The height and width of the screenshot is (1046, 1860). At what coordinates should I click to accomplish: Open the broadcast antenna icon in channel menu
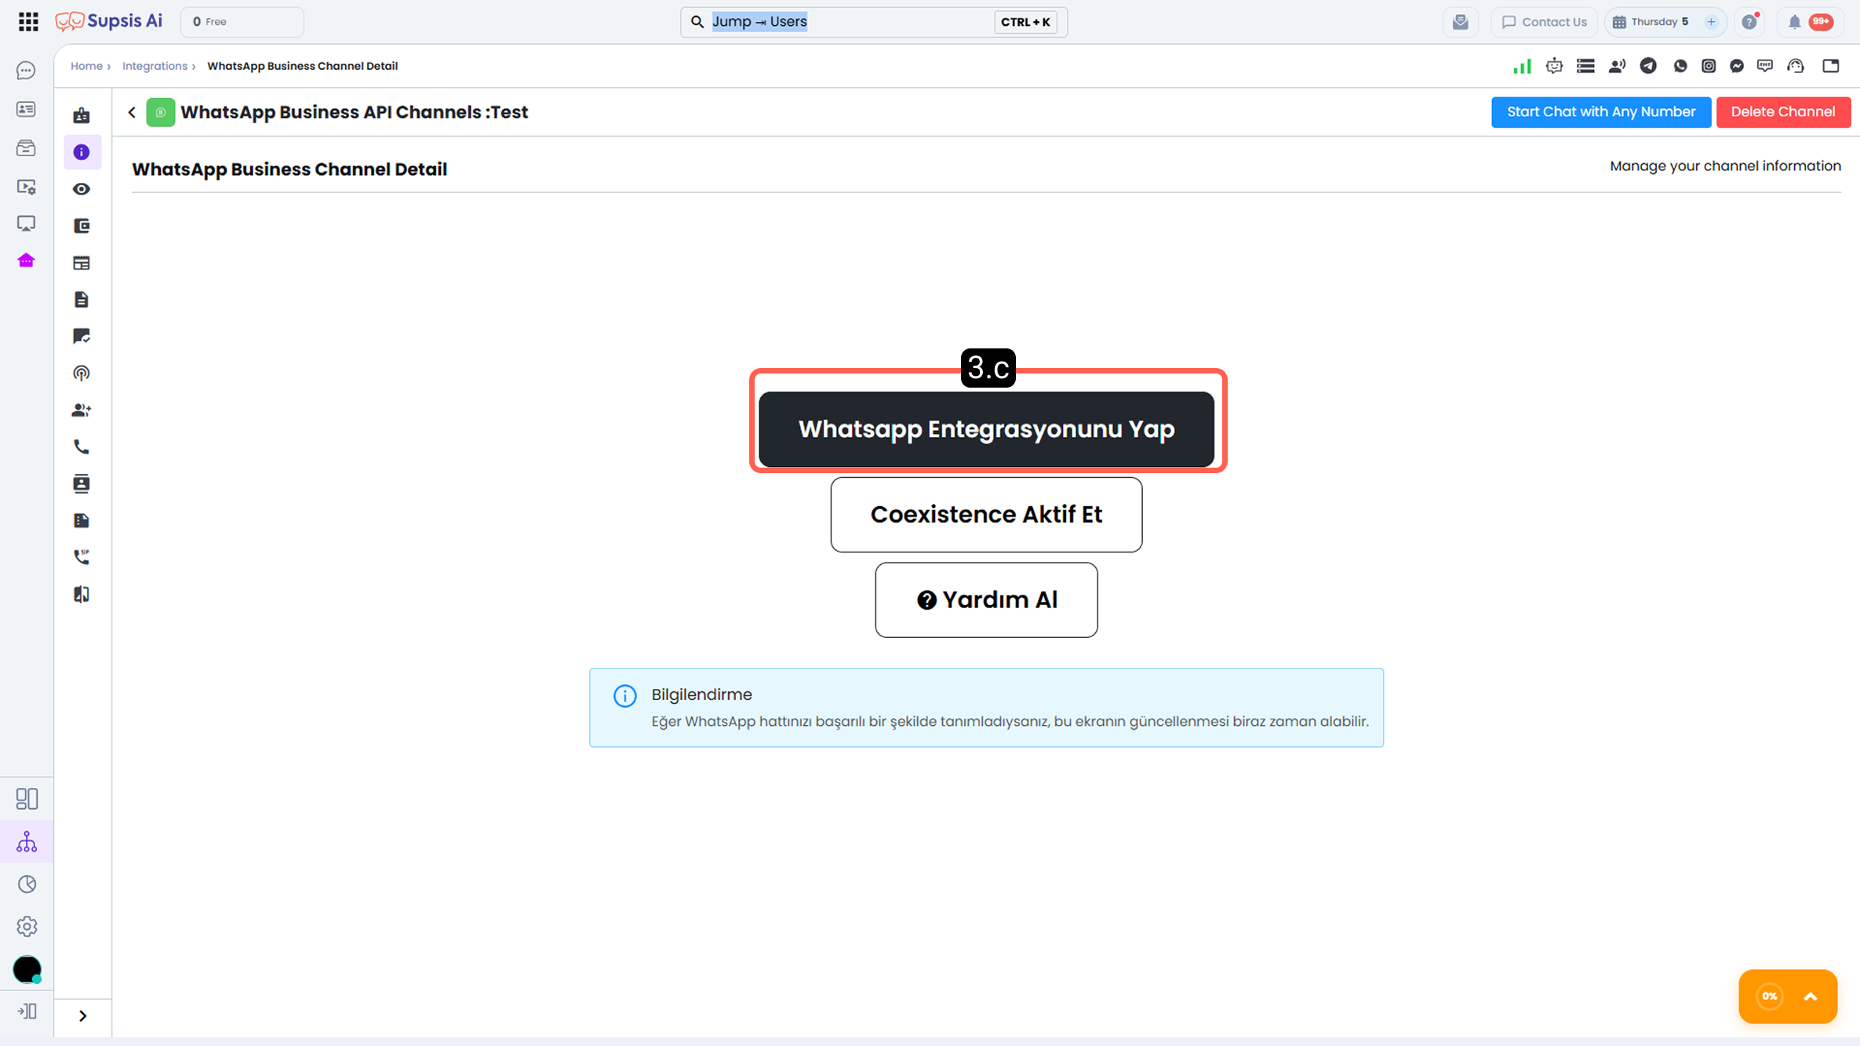tap(82, 374)
